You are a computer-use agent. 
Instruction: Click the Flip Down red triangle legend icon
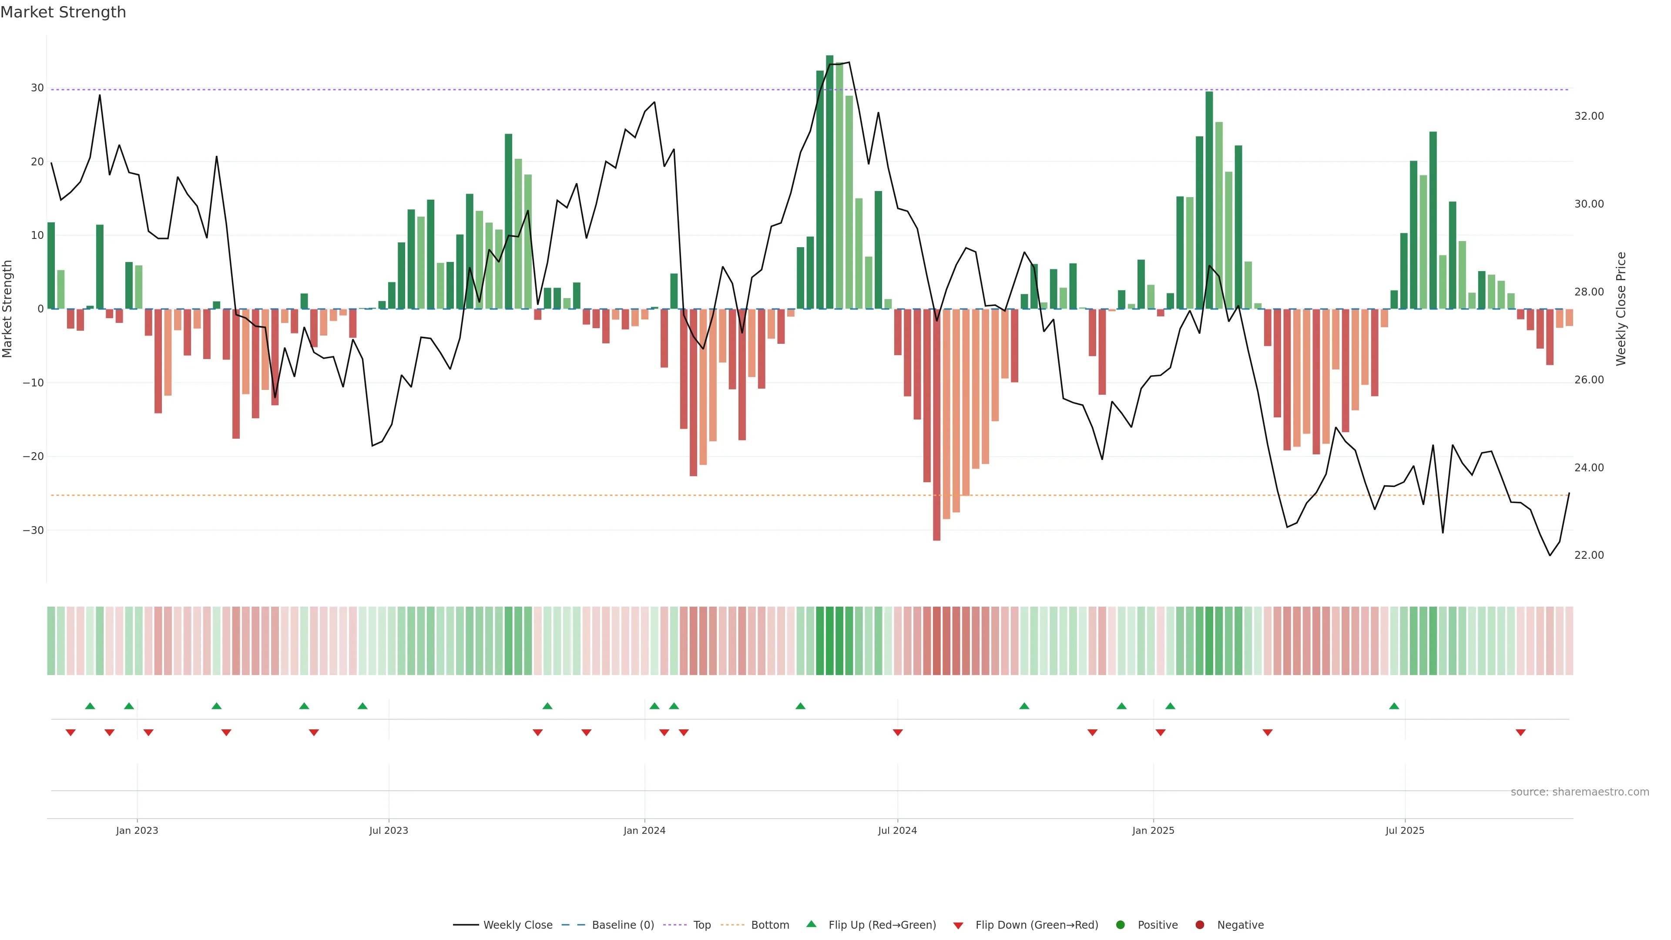[958, 925]
